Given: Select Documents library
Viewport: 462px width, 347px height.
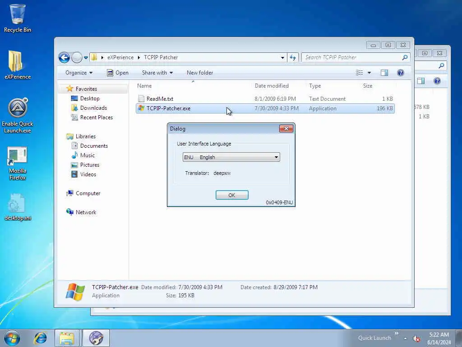Looking at the screenshot, I should 94,146.
